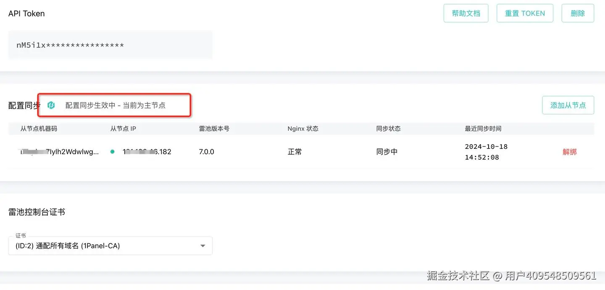Click the 配置同步生效中 status text
This screenshot has height=290, width=605.
pos(116,105)
